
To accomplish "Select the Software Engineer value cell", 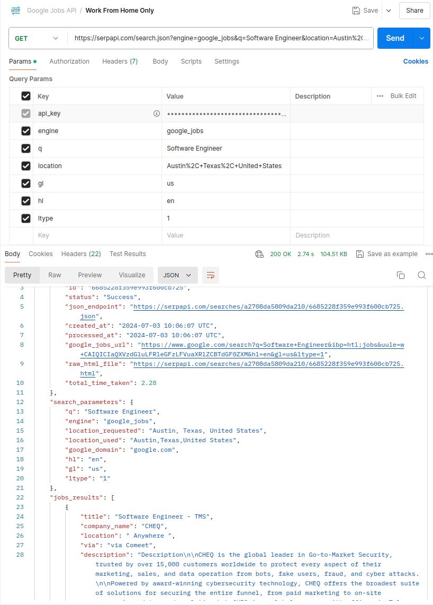I will pyautogui.click(x=225, y=148).
